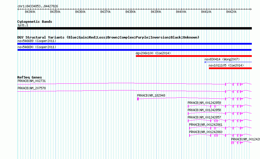Click the PRKACB|NM_001242860 gene label
Screen dimensions: 260x159
(x=206, y=132)
